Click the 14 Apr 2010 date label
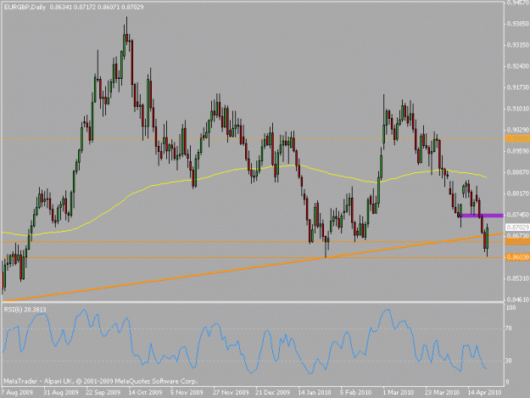This screenshot has width=530, height=398. [x=484, y=392]
